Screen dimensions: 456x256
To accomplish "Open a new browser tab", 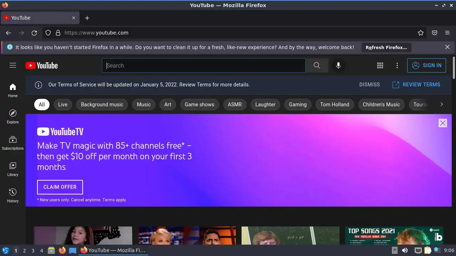I will (87, 18).
